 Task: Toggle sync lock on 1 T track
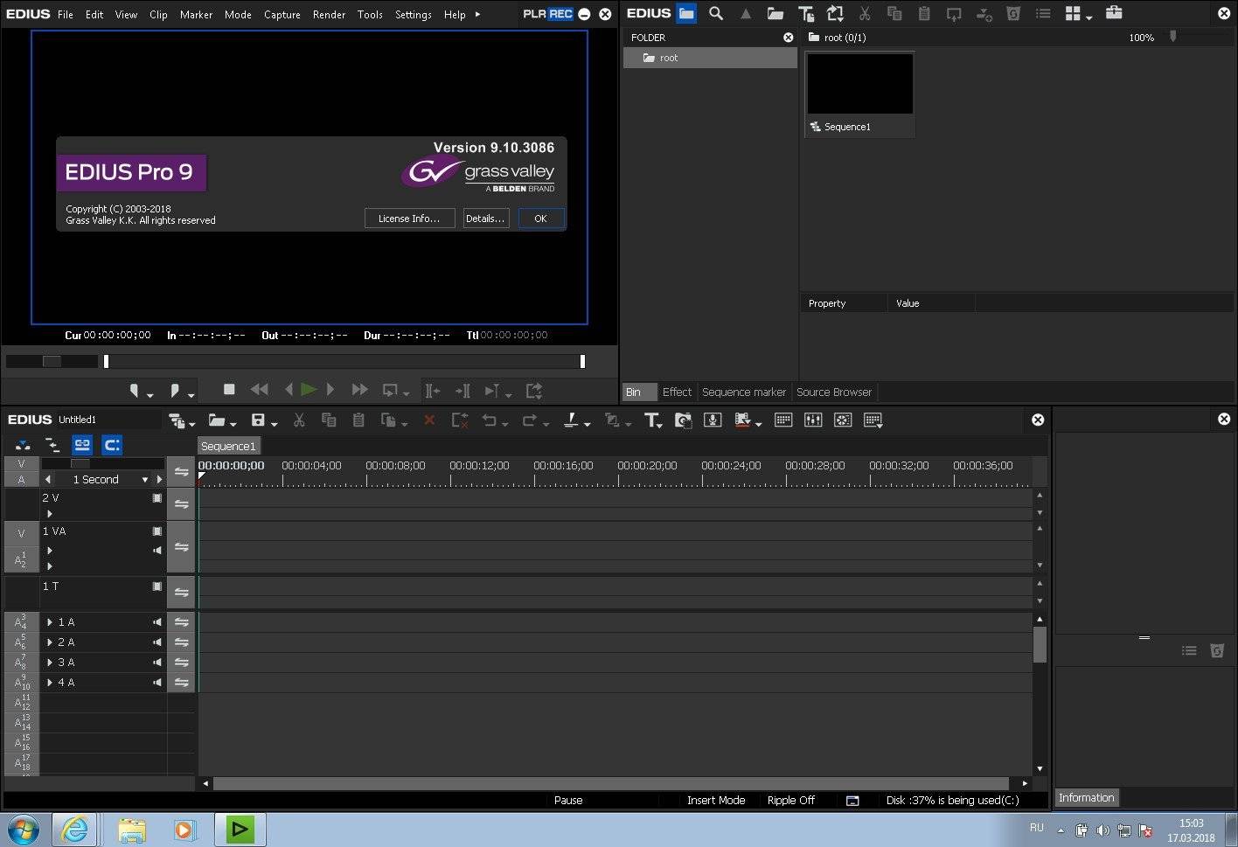[181, 593]
